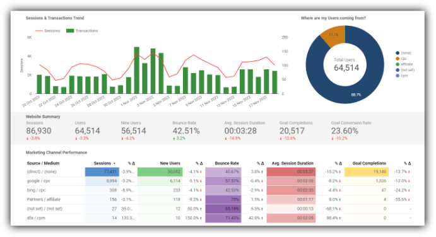Sort table by Source / Medium header
Viewport: 436px width, 237px height.
coord(43,163)
